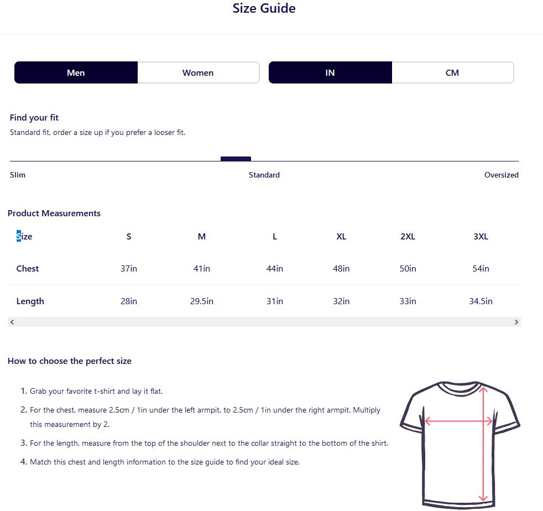
Task: Click the Standard fit label
Action: (x=264, y=175)
